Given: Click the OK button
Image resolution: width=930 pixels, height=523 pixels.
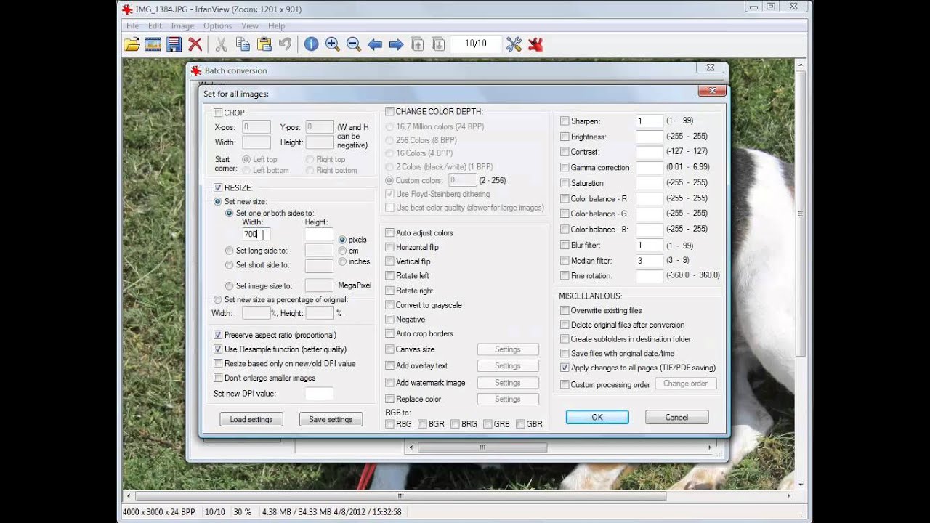Looking at the screenshot, I should coord(597,417).
